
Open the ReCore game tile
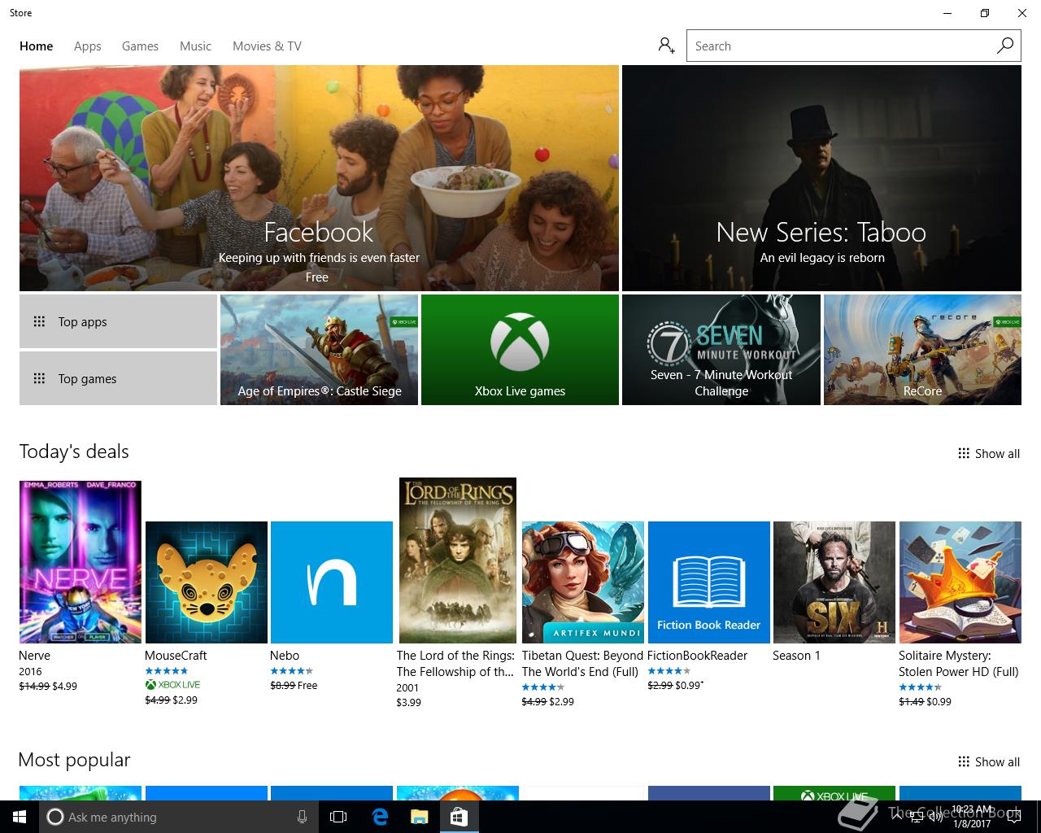tap(922, 350)
